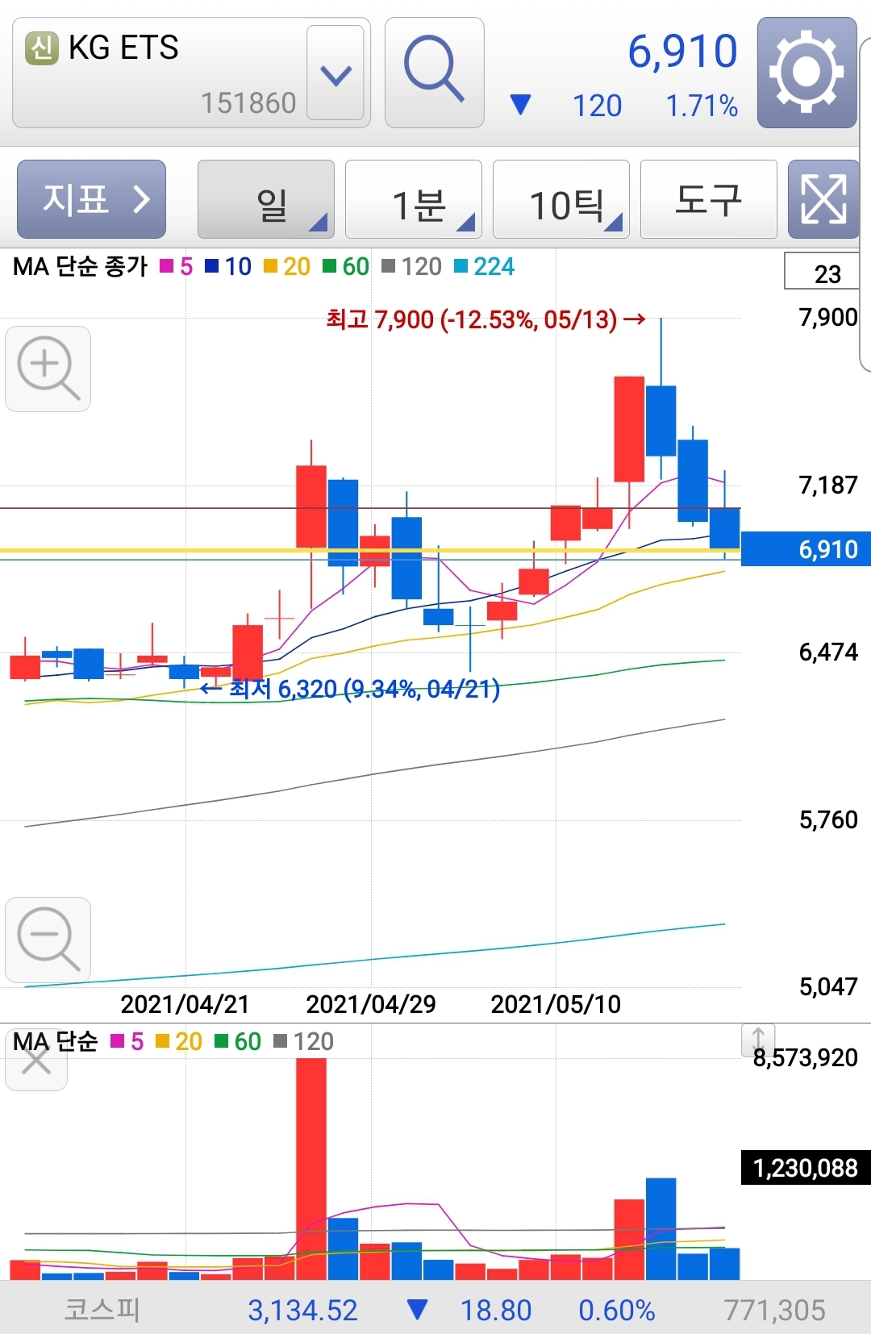The width and height of the screenshot is (871, 1334).
Task: Open the 도구 tools menu
Action: [x=709, y=199]
